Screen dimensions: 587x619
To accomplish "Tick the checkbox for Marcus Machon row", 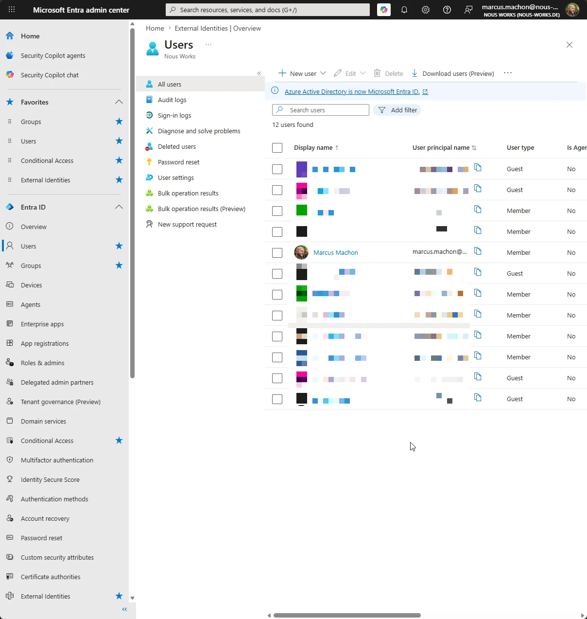I will click(x=277, y=253).
